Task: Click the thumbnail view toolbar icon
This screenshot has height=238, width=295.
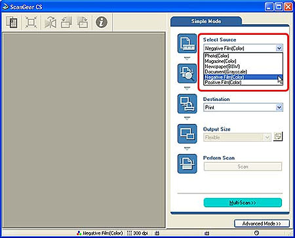Action: (x=12, y=22)
